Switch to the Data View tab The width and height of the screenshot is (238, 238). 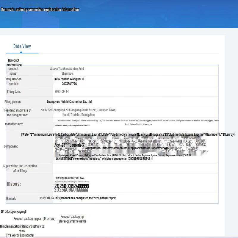click(22, 46)
